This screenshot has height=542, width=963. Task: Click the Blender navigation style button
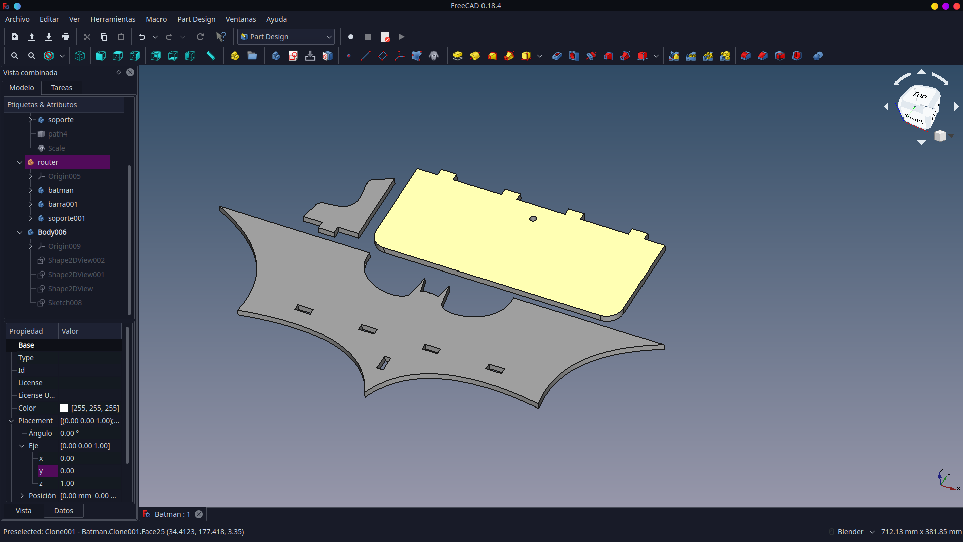[851, 532]
